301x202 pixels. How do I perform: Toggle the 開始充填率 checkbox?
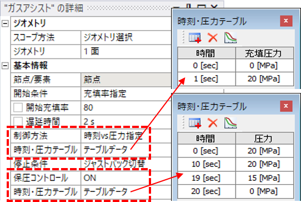tap(18, 107)
